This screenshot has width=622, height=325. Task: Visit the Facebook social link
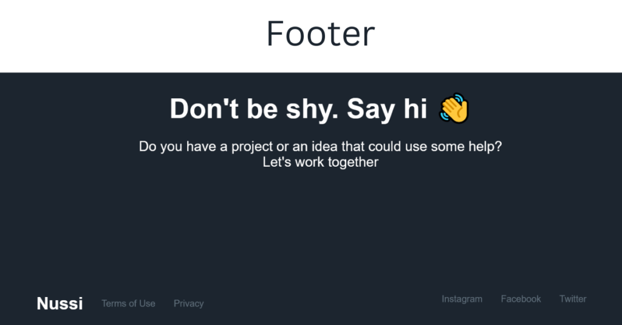pyautogui.click(x=521, y=299)
